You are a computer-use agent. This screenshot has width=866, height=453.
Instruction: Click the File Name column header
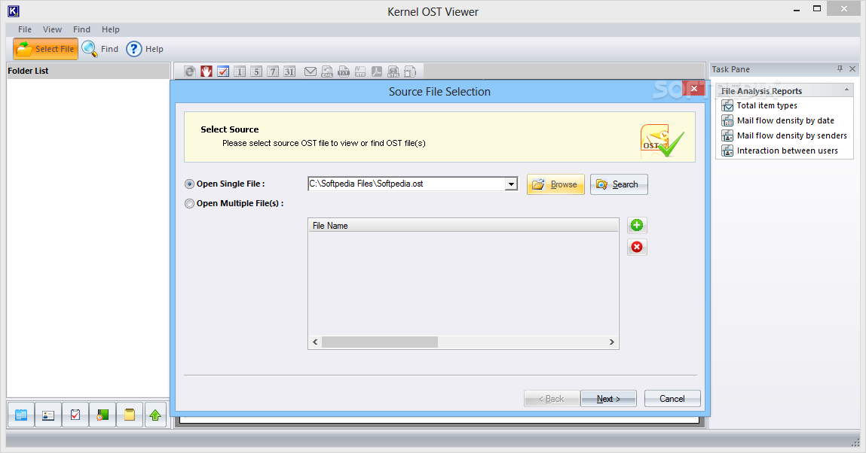pos(463,226)
